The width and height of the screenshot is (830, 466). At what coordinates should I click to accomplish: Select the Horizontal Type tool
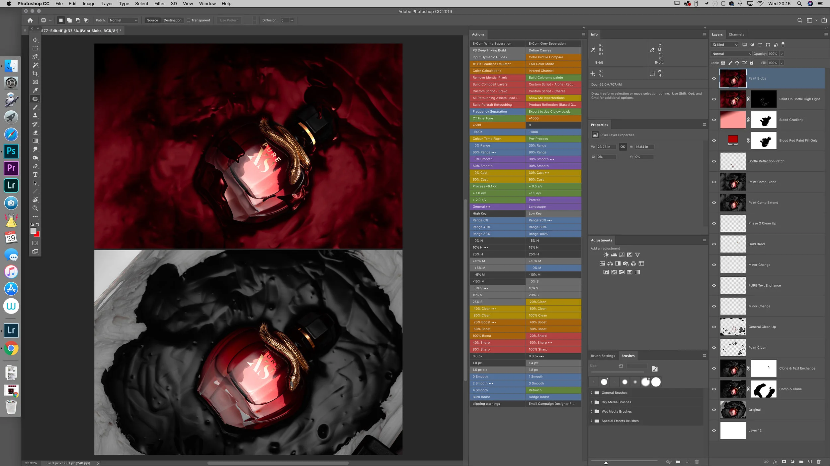(35, 175)
